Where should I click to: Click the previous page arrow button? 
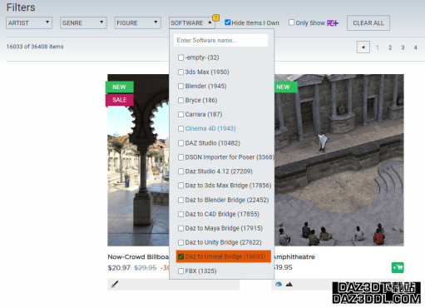(363, 47)
